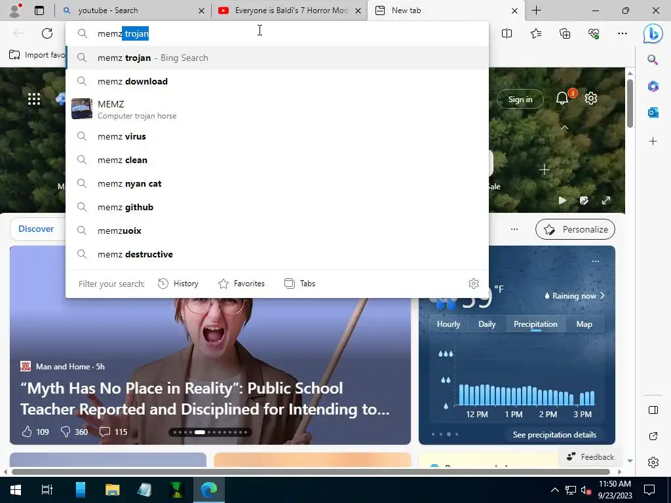Click the Personalize button
The image size is (671, 503).
[x=575, y=229]
